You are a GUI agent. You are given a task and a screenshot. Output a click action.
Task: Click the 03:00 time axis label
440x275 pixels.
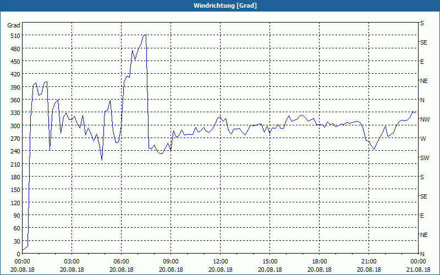[72, 262]
